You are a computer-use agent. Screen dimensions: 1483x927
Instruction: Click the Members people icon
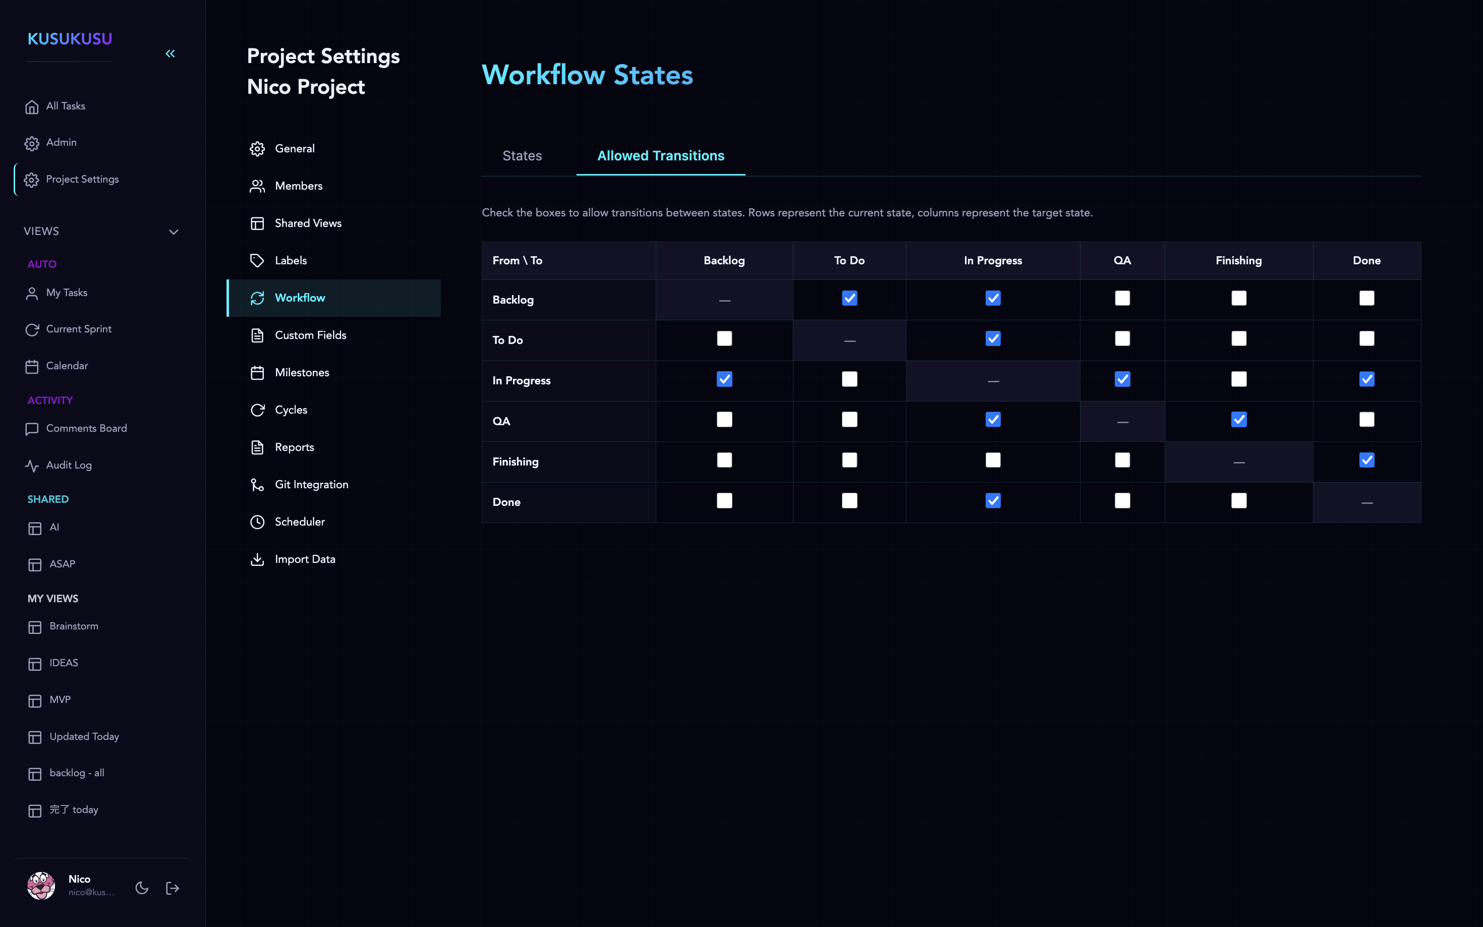(x=258, y=186)
